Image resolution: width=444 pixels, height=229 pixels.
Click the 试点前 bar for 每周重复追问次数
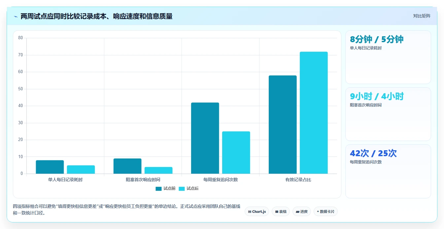click(x=205, y=138)
